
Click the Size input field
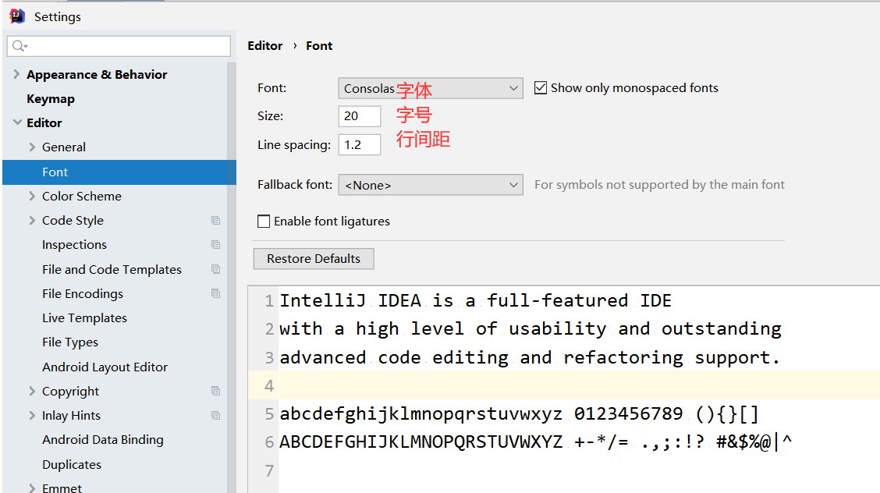coord(360,116)
